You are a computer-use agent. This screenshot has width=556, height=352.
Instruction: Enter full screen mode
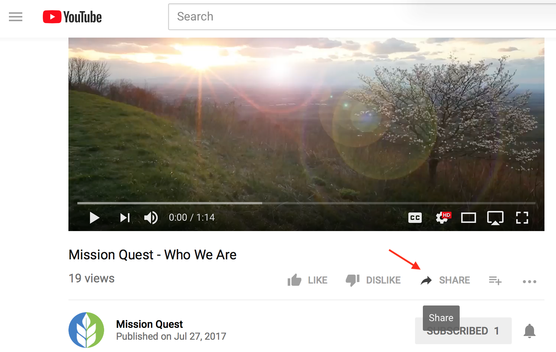[522, 218]
